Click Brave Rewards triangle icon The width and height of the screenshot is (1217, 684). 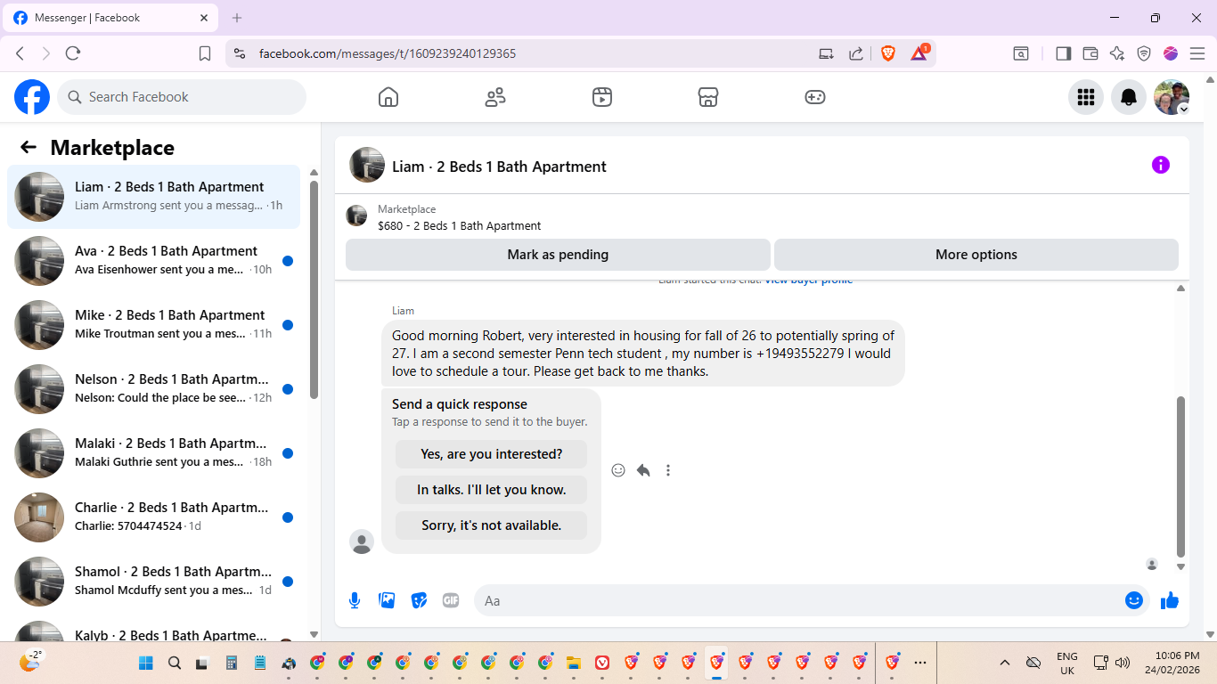[x=919, y=53]
